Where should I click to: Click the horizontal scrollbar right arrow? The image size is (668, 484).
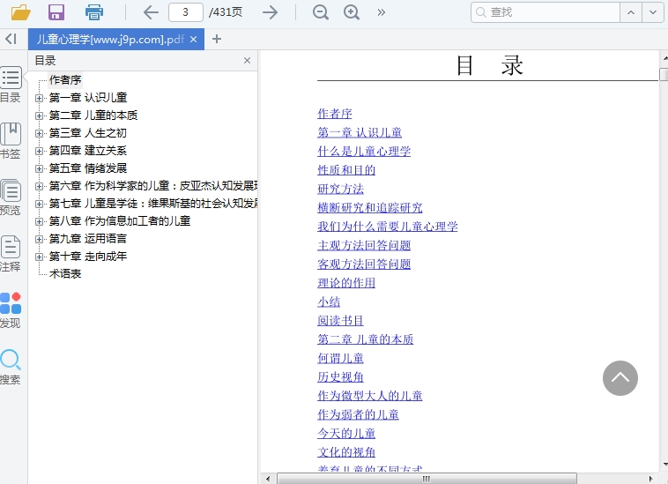click(x=650, y=479)
